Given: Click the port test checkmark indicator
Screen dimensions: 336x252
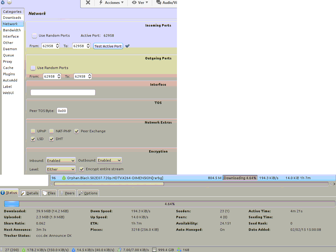Looking at the screenshot, I should click(127, 46).
